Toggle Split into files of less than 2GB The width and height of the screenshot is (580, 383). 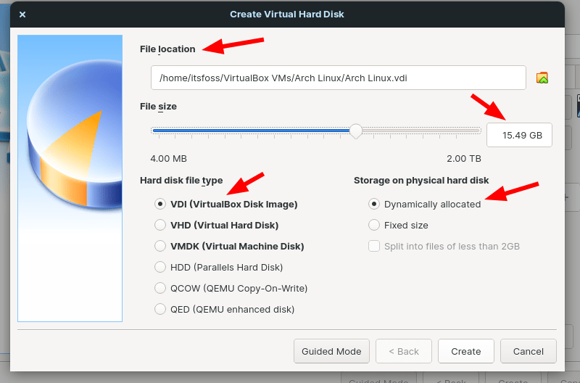point(374,247)
